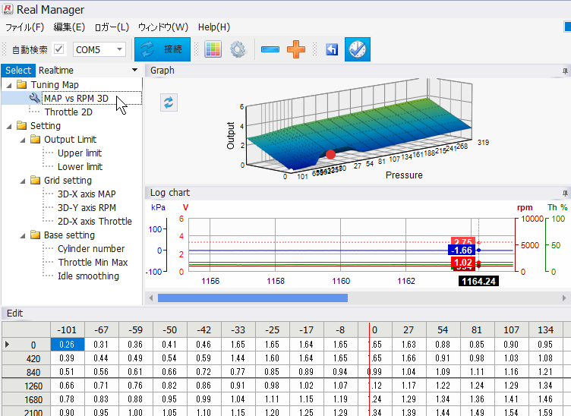This screenshot has width=571, height=416.
Task: Open the Realtime mode dropdown arrow
Action: click(134, 70)
